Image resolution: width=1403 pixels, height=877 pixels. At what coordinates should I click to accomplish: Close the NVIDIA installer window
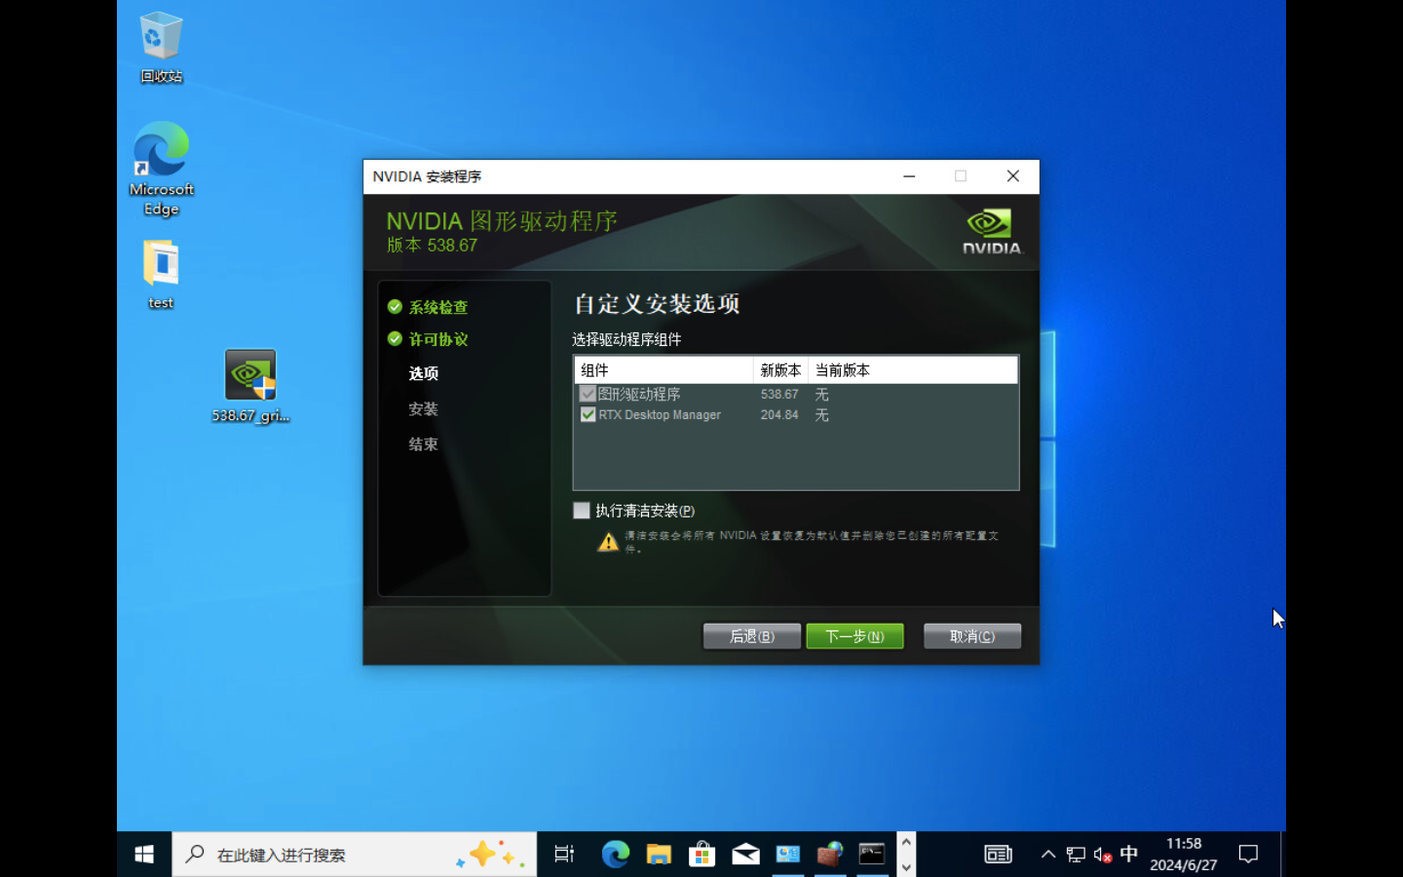click(x=1013, y=176)
